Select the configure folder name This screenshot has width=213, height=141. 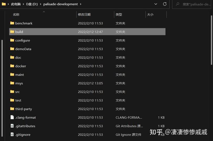tap(23, 41)
